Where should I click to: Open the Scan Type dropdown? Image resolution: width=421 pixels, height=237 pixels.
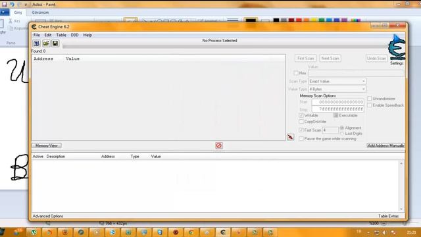[337, 81]
